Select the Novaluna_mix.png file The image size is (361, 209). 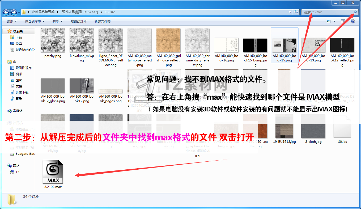[82, 45]
